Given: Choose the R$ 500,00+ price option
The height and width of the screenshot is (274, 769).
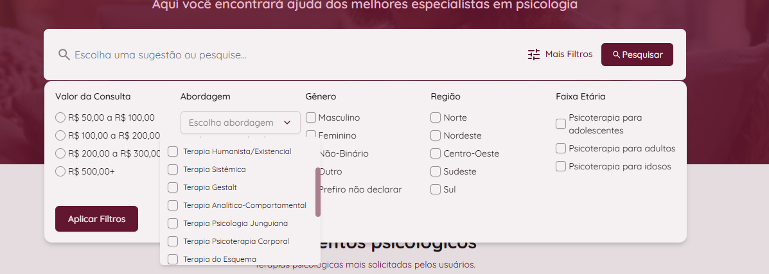Looking at the screenshot, I should pos(60,171).
